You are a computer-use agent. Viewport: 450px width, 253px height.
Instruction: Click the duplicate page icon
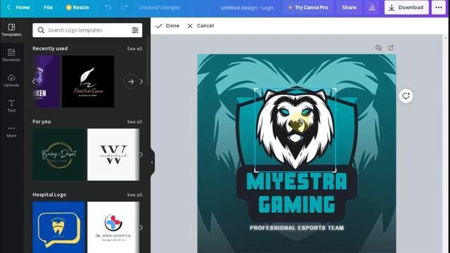click(x=378, y=48)
